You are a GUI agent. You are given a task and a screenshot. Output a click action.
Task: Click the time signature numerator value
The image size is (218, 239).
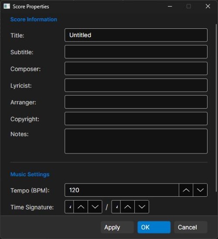69,207
